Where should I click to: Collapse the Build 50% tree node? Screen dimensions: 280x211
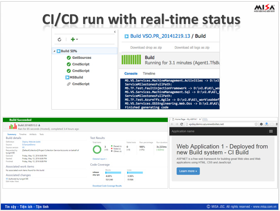(x=54, y=51)
